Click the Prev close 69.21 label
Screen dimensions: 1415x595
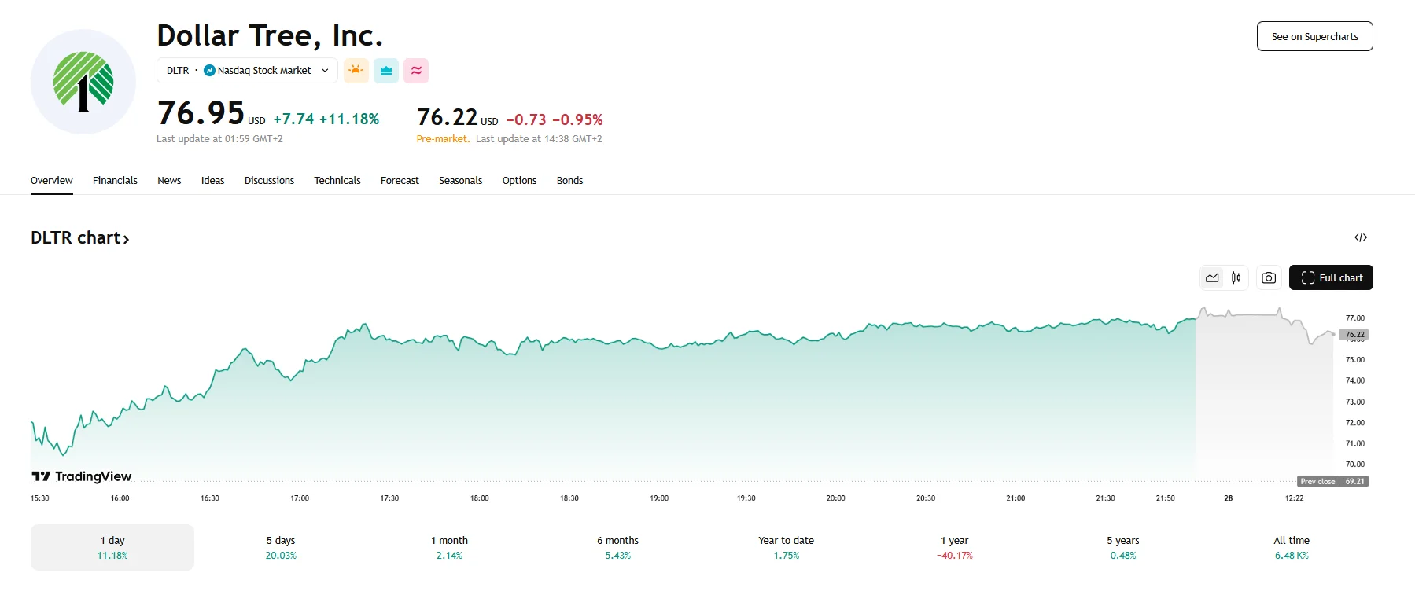[1332, 480]
